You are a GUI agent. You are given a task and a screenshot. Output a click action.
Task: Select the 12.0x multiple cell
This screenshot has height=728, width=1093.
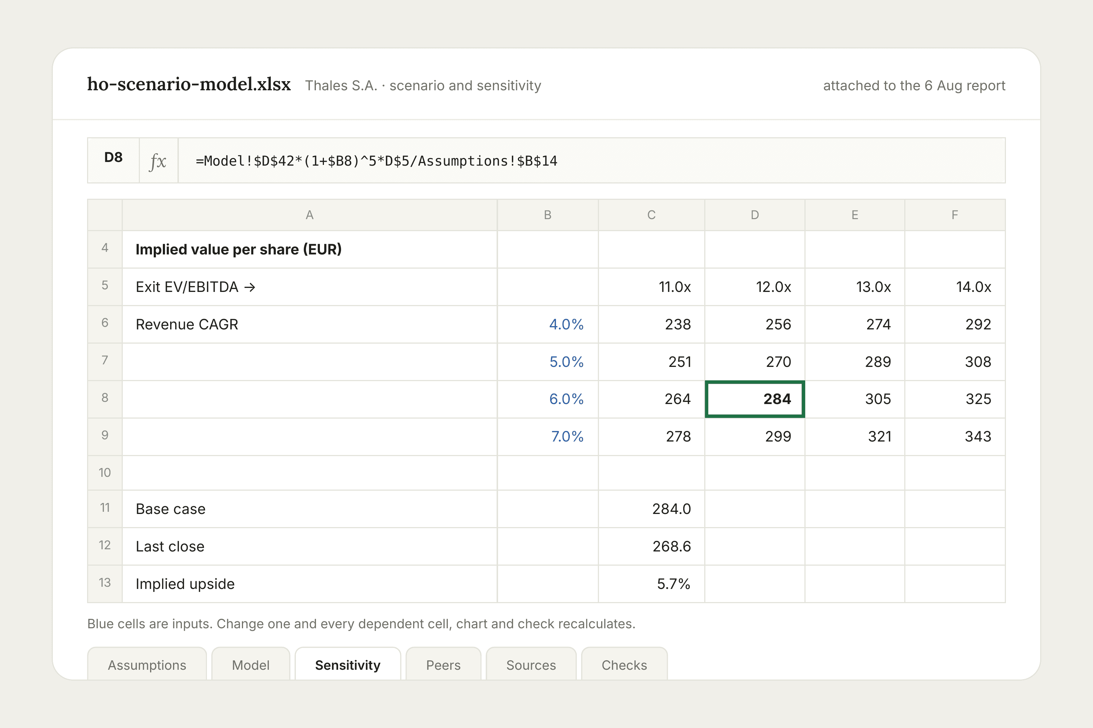[755, 287]
